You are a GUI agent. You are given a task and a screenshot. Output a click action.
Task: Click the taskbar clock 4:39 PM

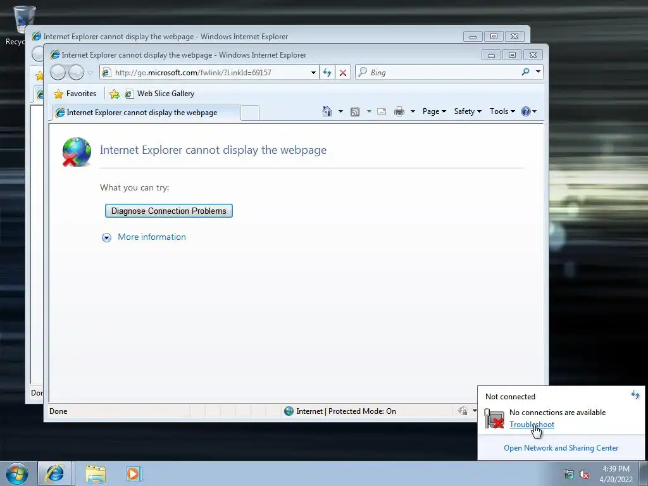tap(616, 469)
